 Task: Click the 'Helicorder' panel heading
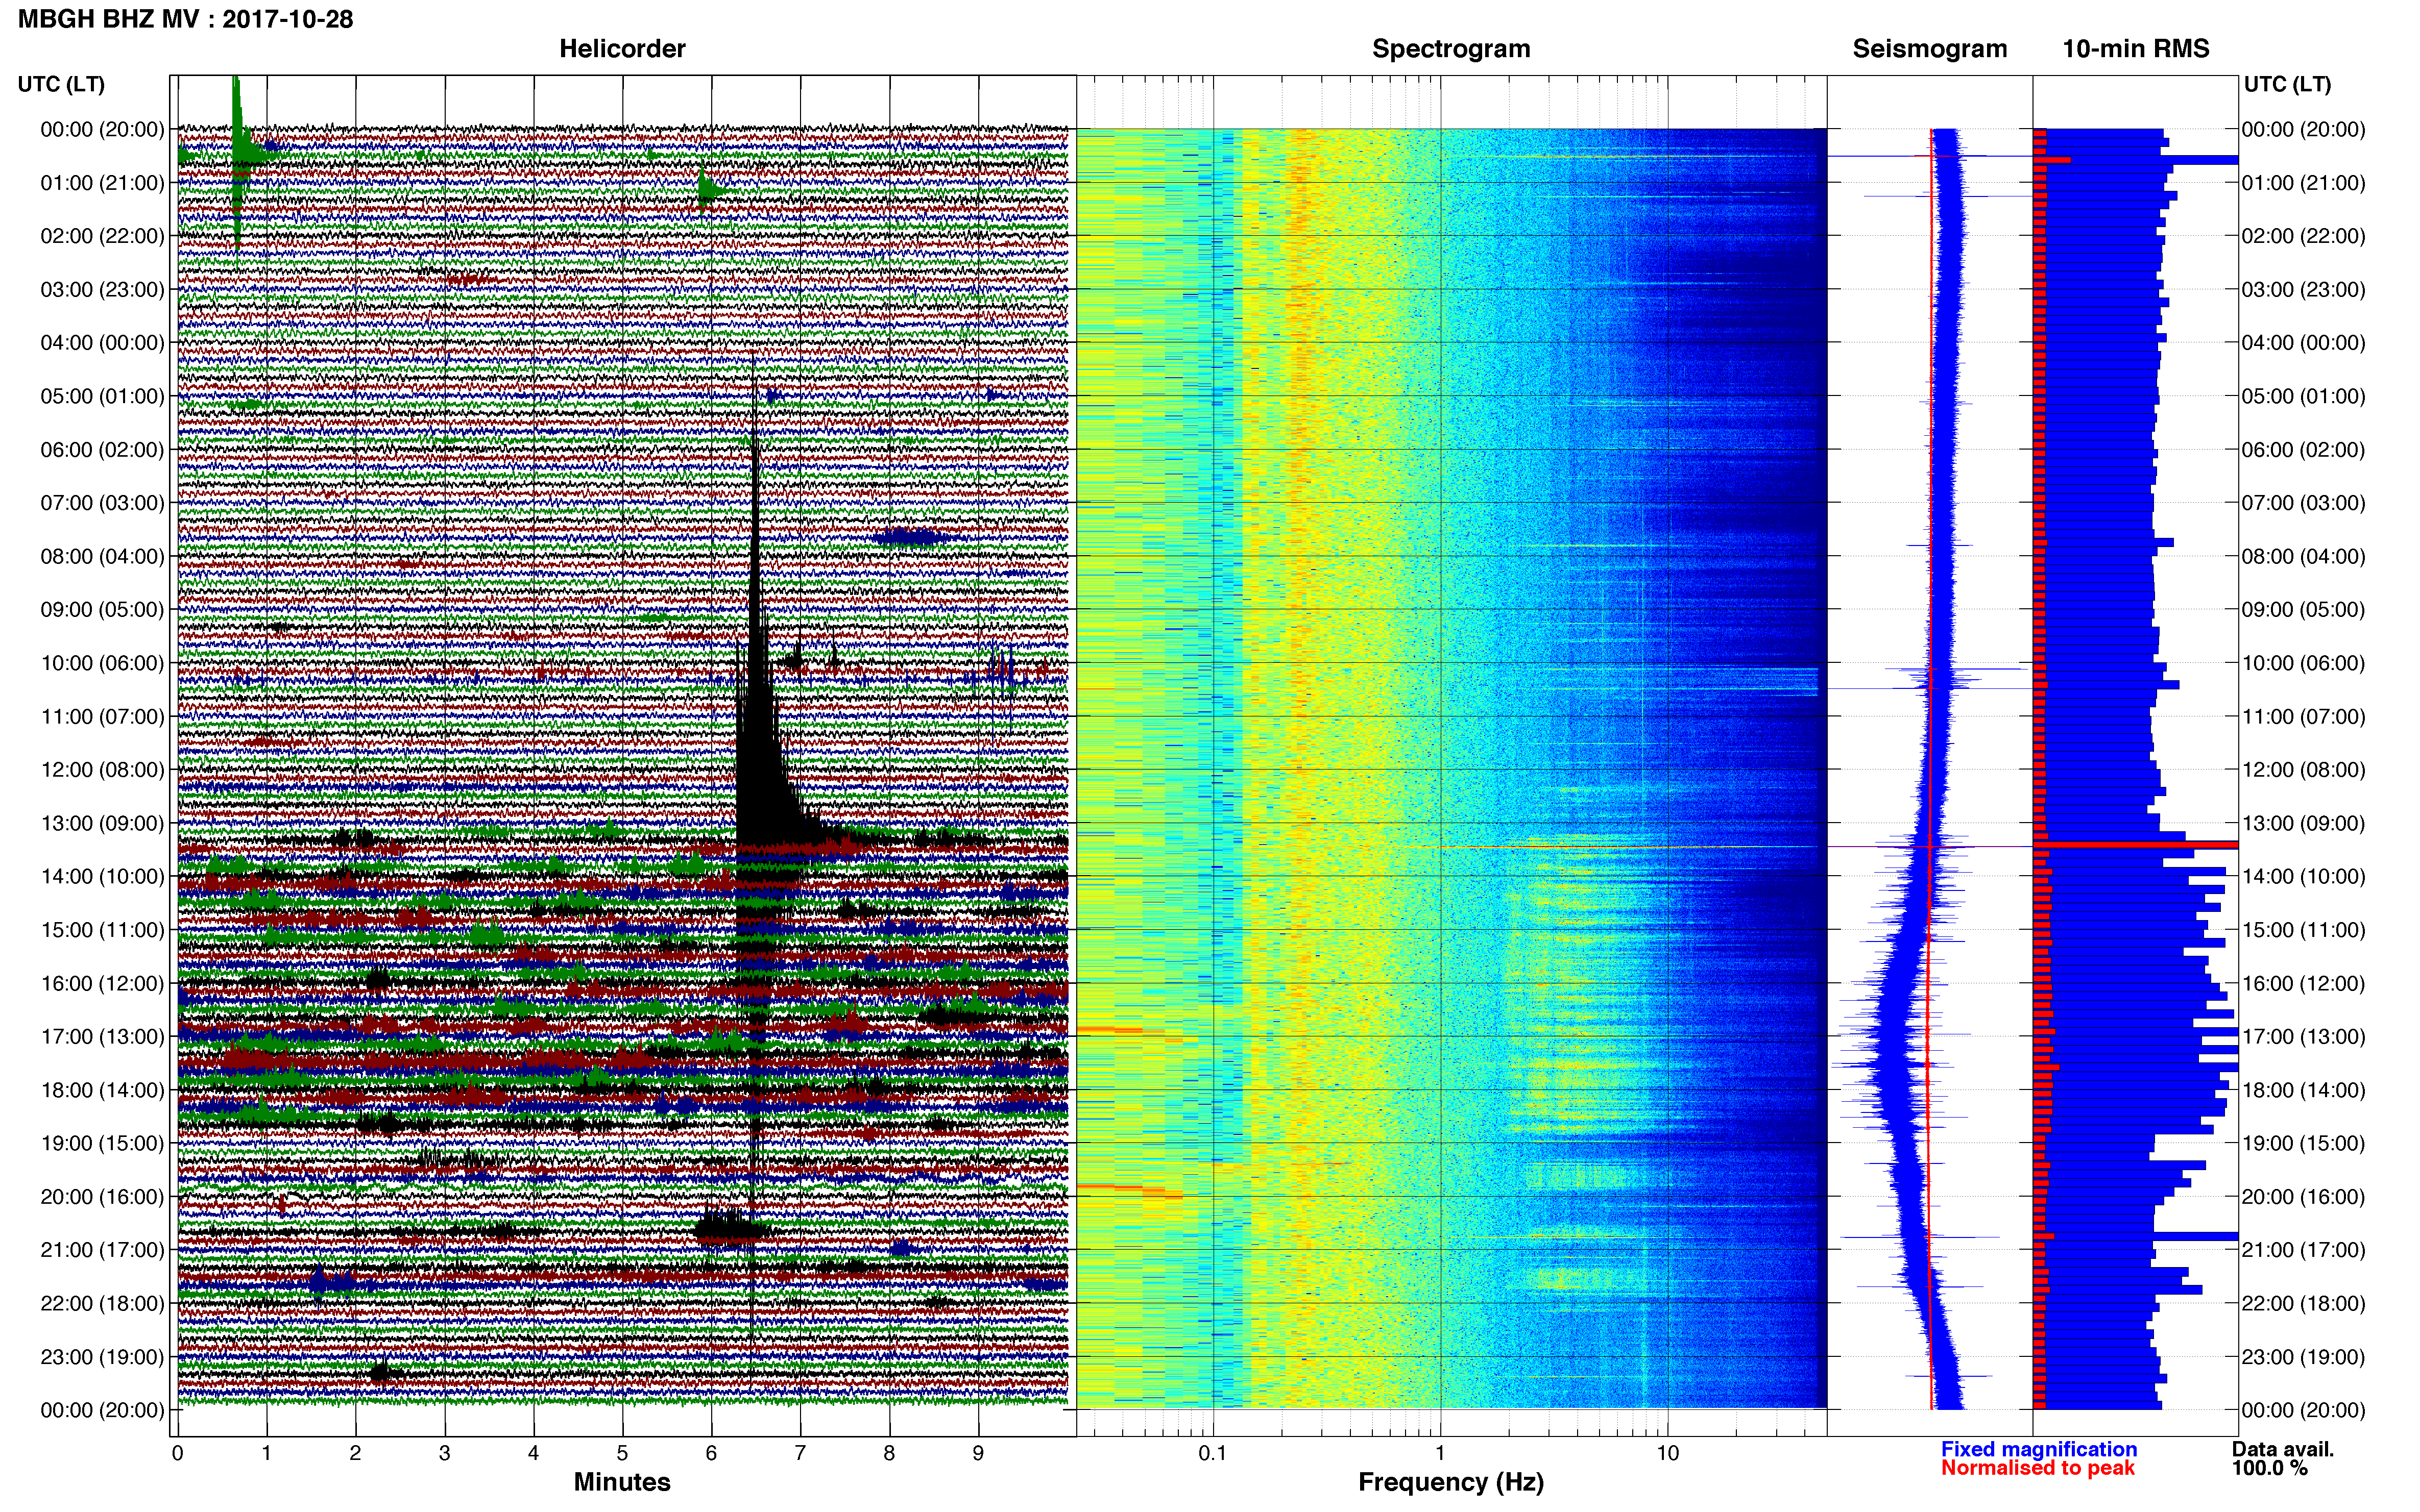click(622, 49)
